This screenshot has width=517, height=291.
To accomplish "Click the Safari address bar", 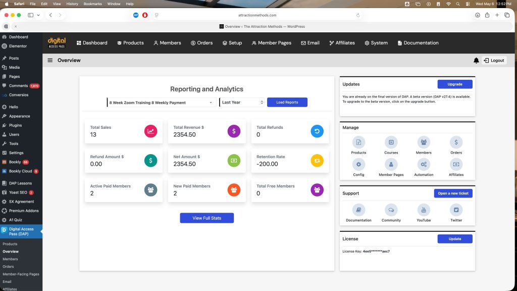I will [x=257, y=15].
